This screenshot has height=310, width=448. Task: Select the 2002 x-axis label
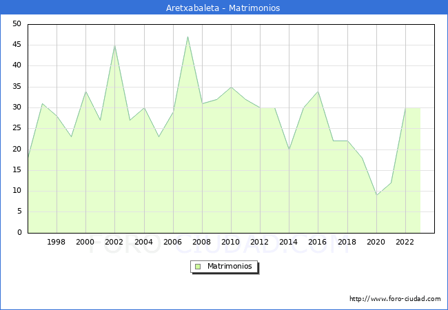[x=114, y=242]
